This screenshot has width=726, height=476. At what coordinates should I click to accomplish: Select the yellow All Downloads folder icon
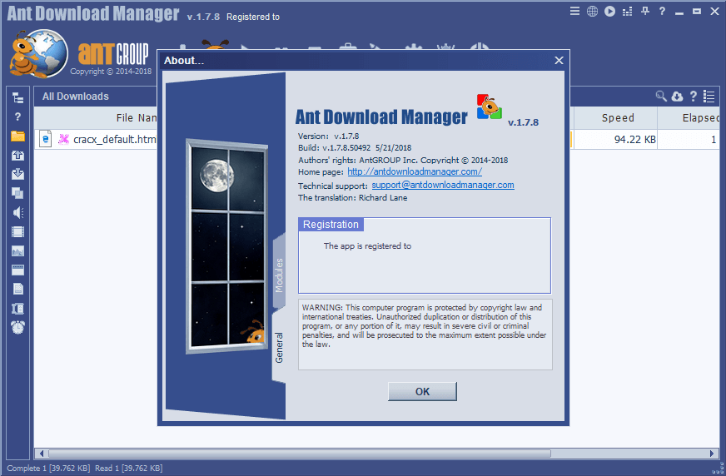[17, 136]
